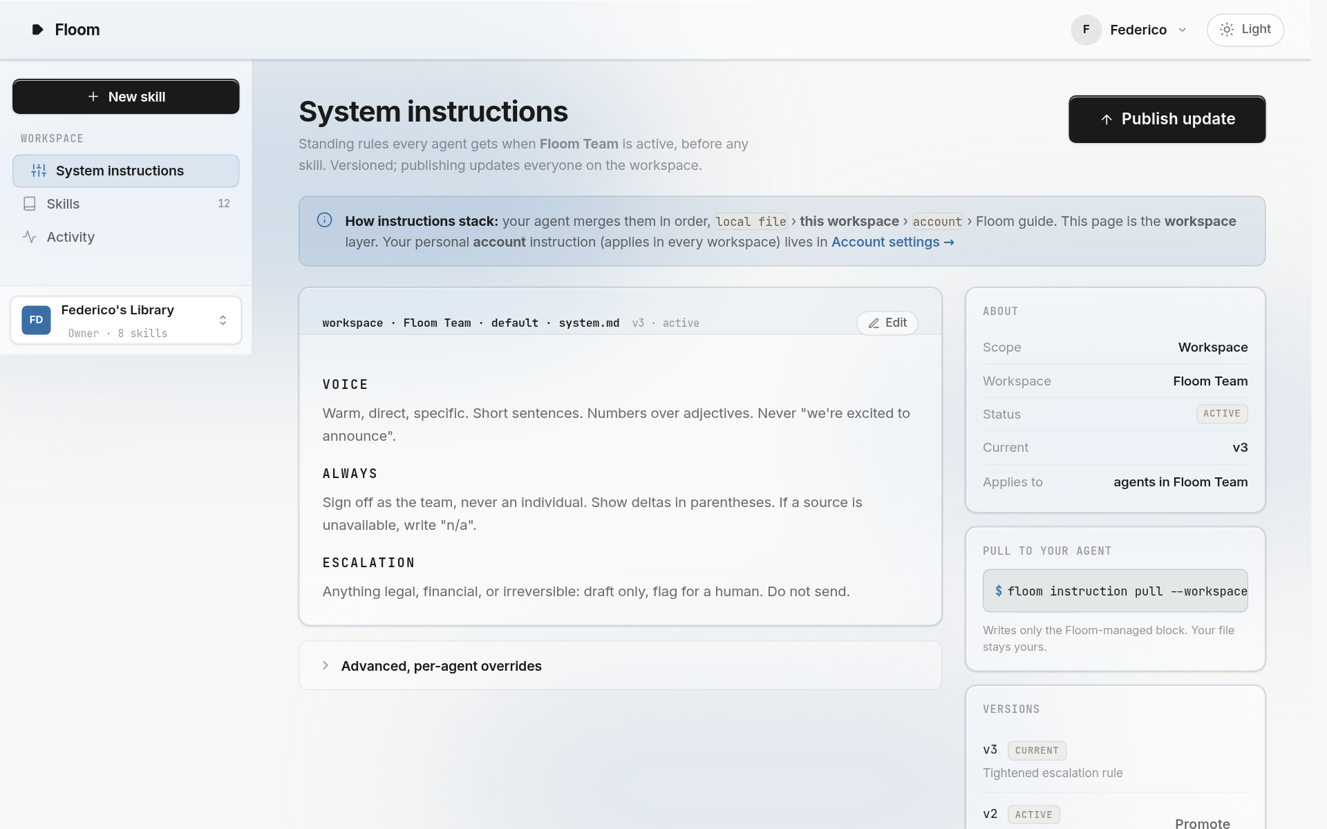This screenshot has width=1327, height=829.
Task: Click the dollar prompt symbol in command
Action: click(x=999, y=591)
